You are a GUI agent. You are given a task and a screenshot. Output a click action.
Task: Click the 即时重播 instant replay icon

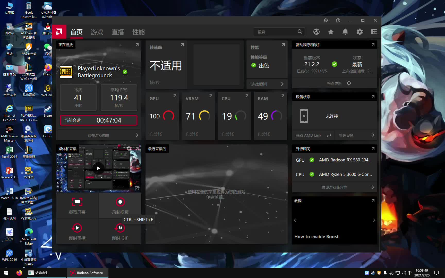pyautogui.click(x=77, y=228)
